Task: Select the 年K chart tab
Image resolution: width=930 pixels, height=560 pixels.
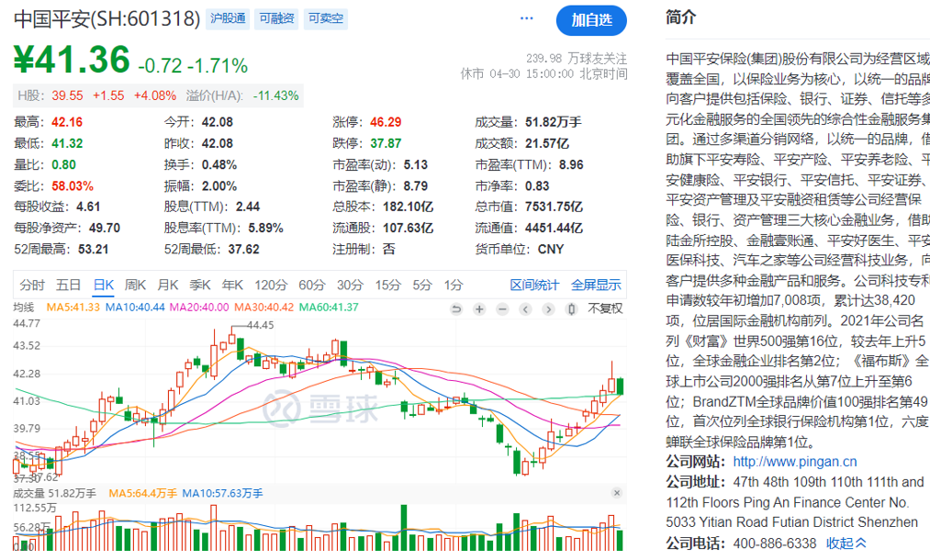Action: pos(232,286)
